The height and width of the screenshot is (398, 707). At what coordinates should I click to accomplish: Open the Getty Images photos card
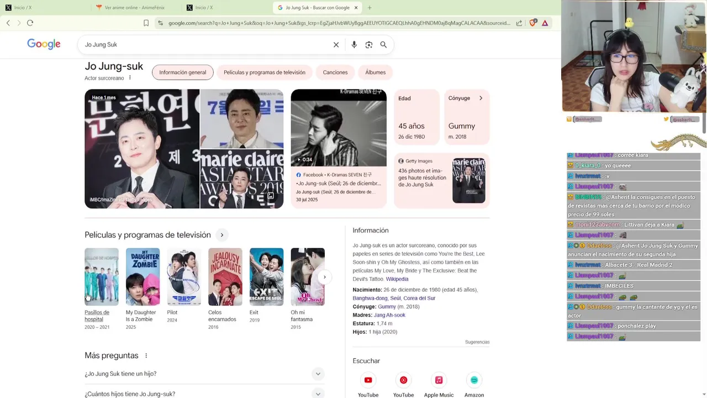click(x=442, y=181)
